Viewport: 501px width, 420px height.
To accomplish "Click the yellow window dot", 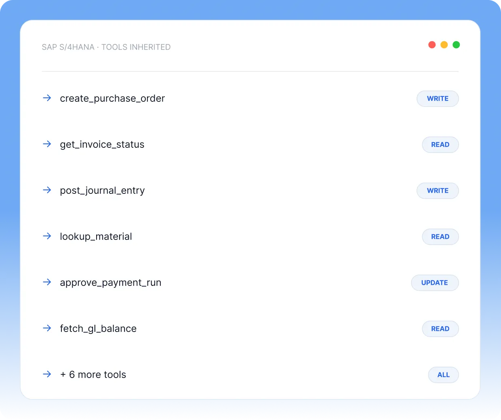I will coord(444,45).
